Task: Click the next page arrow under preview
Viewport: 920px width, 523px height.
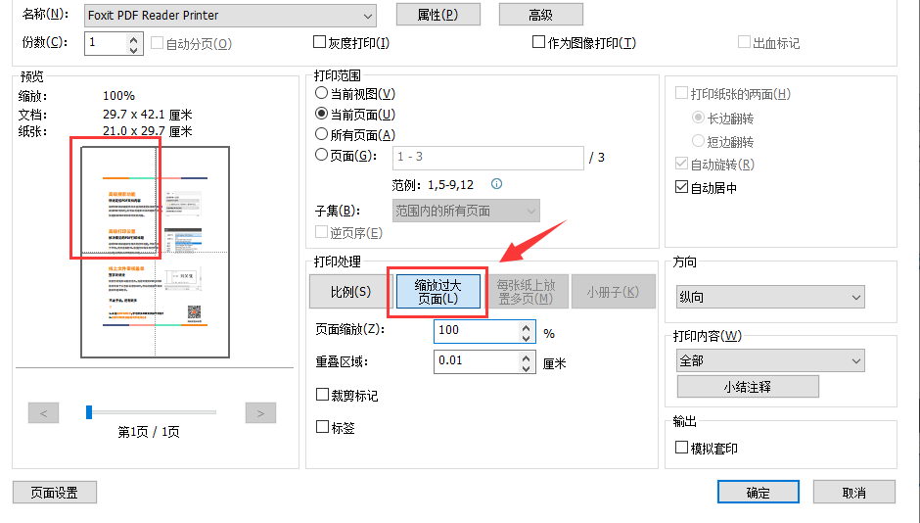Action: pos(259,412)
